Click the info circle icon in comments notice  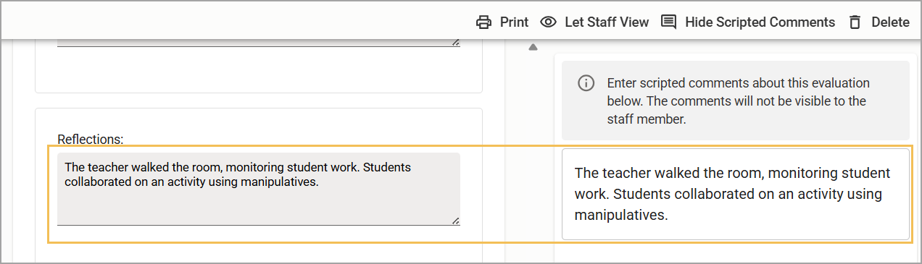pos(586,83)
